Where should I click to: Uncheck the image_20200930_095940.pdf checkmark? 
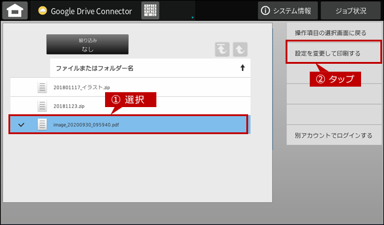(x=21, y=125)
